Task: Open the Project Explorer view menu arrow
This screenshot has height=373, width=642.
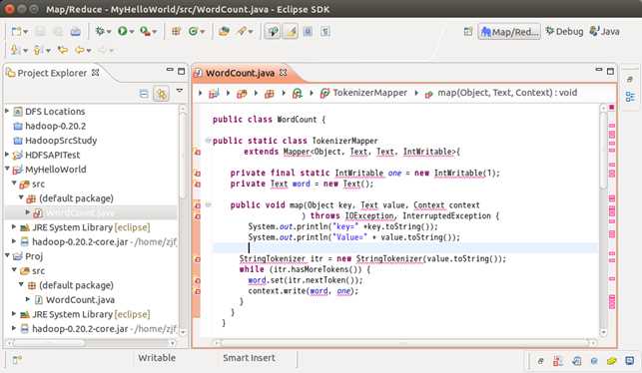Action: [x=180, y=91]
